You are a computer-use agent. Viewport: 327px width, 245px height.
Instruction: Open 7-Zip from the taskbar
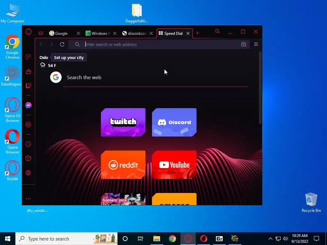click(219, 239)
